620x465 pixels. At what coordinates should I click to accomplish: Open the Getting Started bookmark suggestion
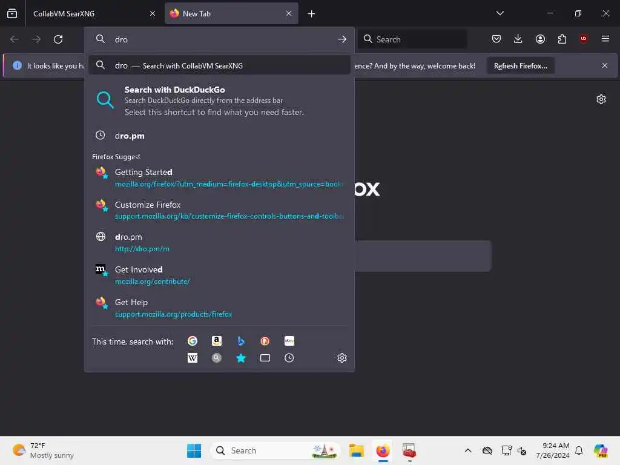coord(219,177)
